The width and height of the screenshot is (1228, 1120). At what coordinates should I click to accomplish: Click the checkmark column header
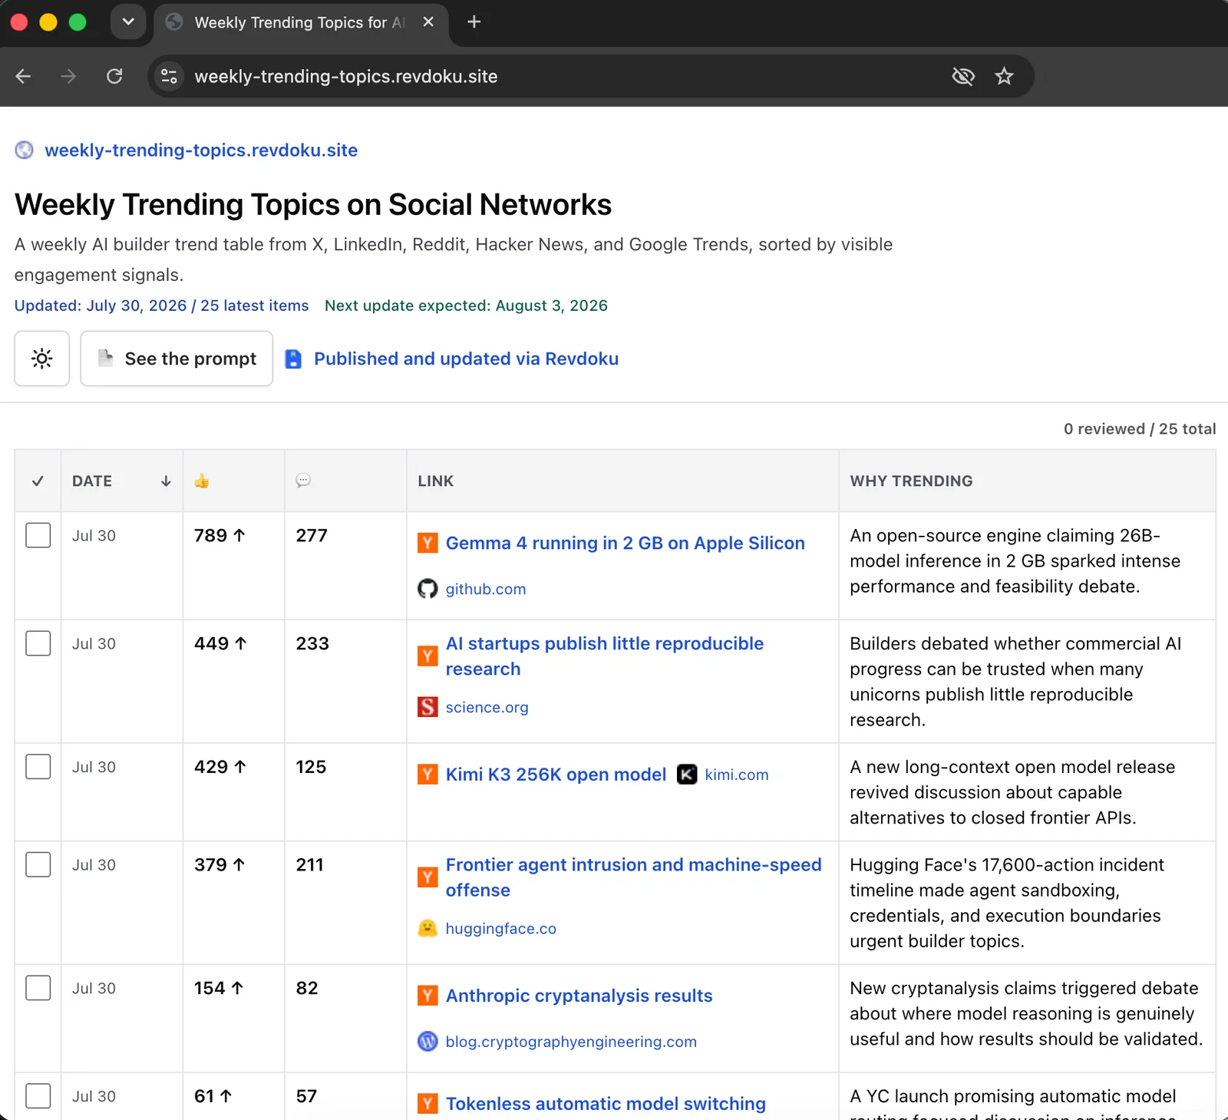(38, 481)
